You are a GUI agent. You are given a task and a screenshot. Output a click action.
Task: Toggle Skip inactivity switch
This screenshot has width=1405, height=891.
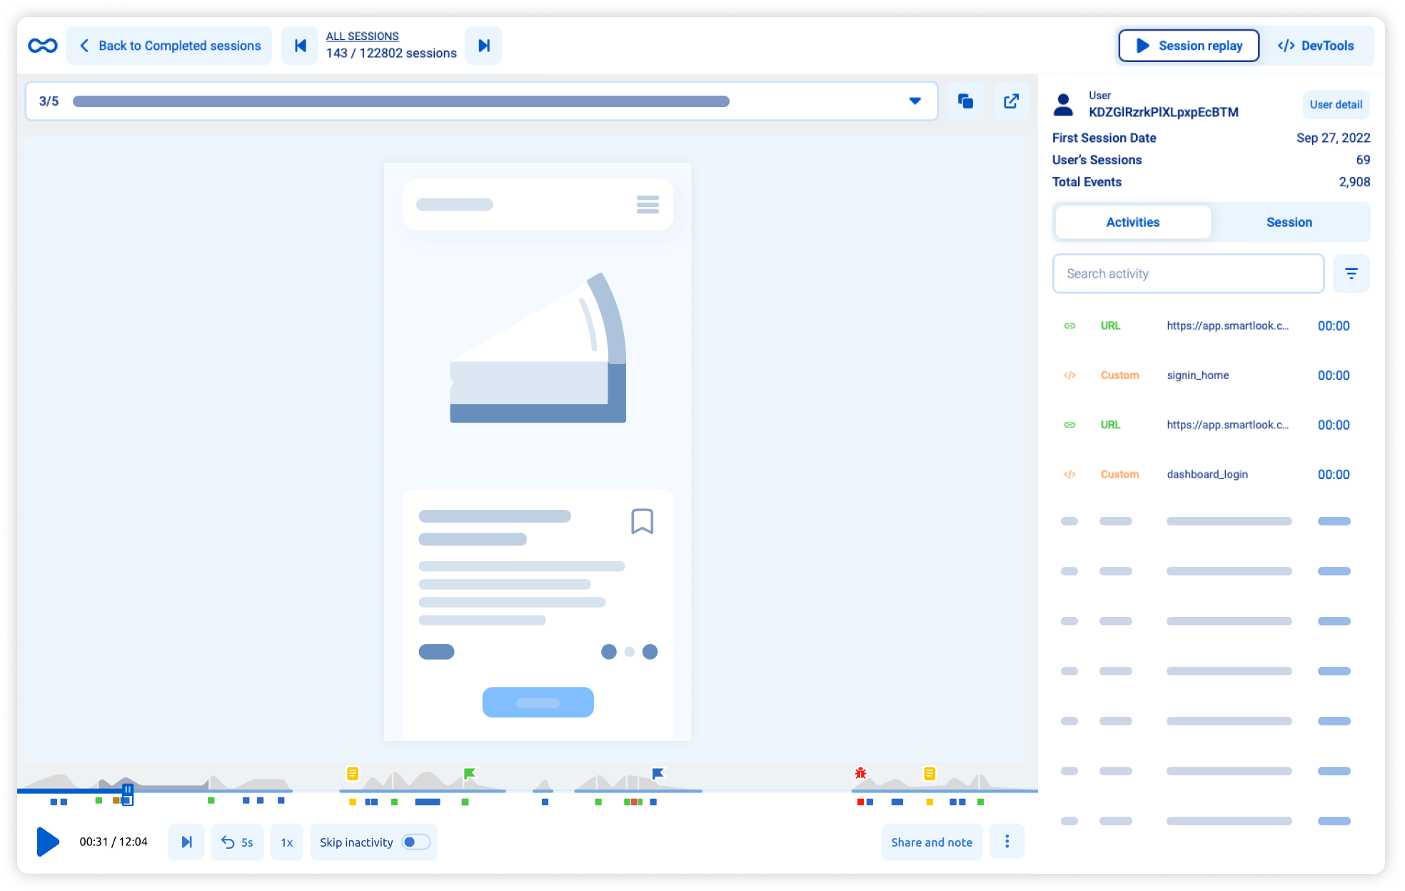coord(416,842)
